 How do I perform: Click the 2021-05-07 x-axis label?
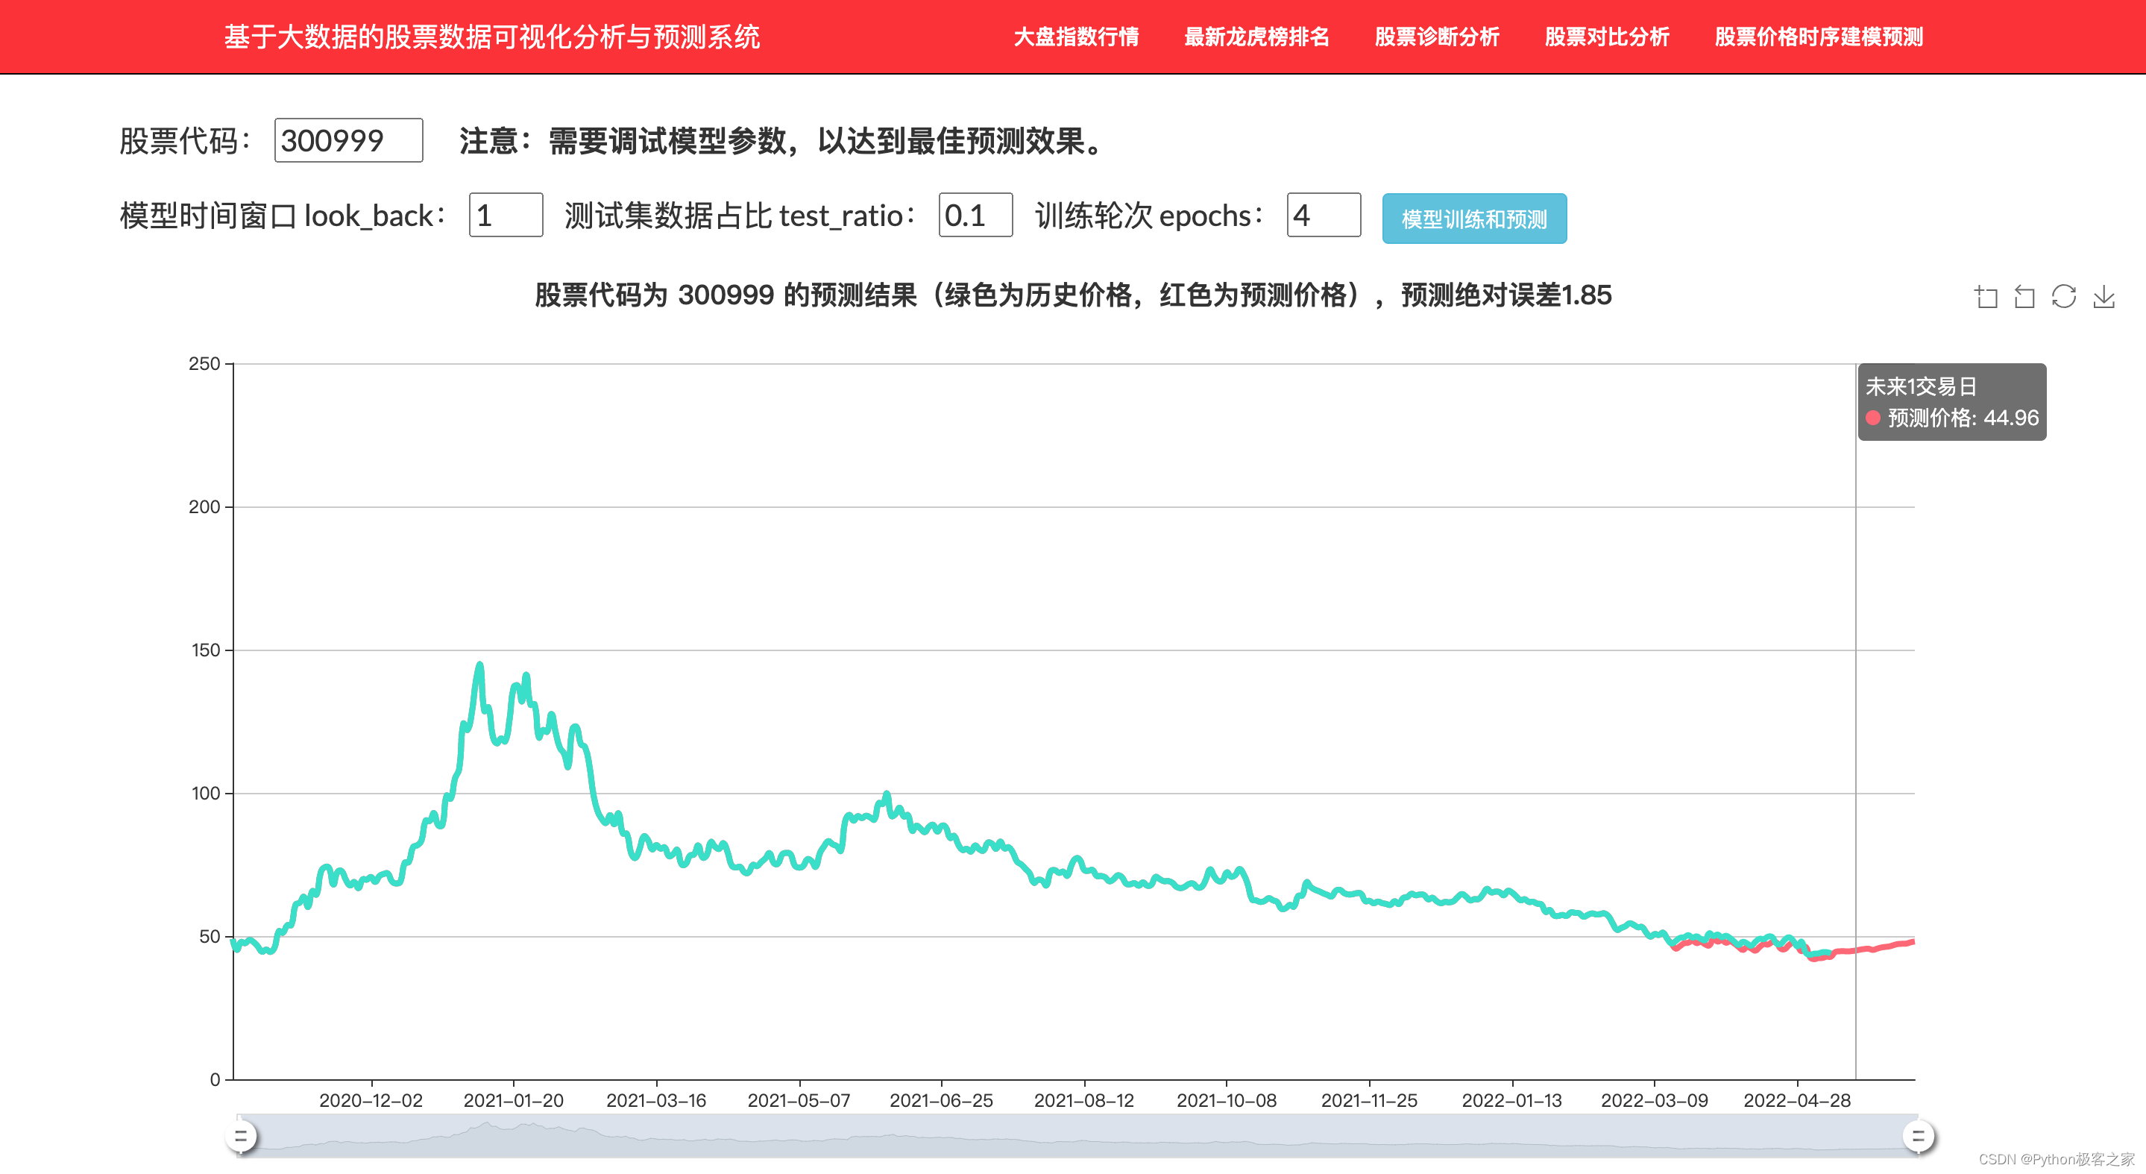(799, 1100)
